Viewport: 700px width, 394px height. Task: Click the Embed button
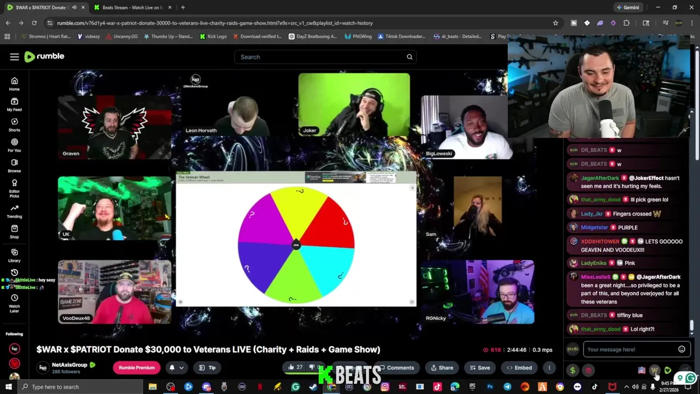[519, 368]
